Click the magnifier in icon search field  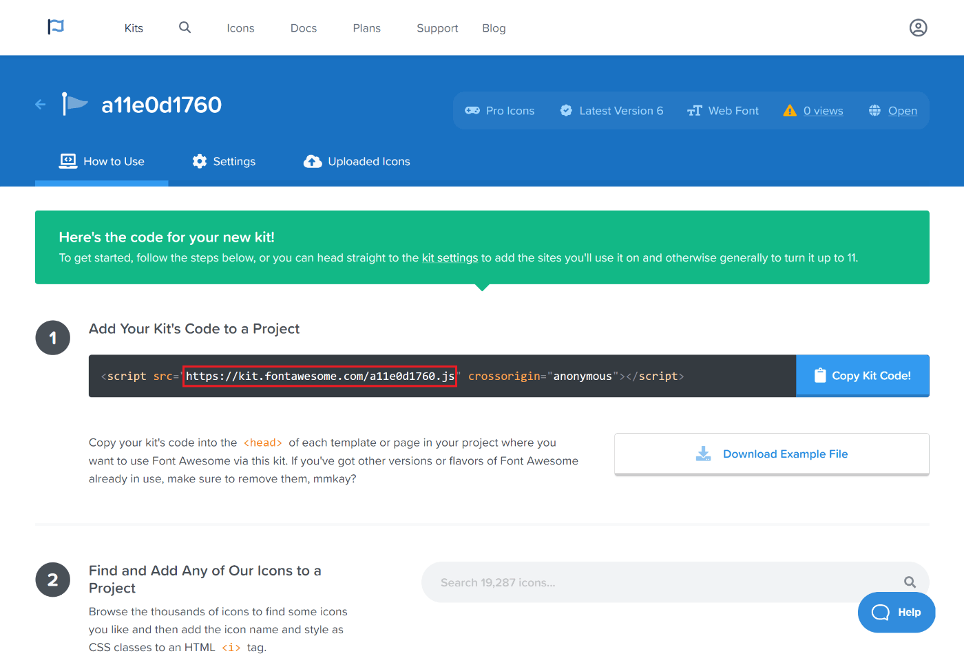click(910, 582)
